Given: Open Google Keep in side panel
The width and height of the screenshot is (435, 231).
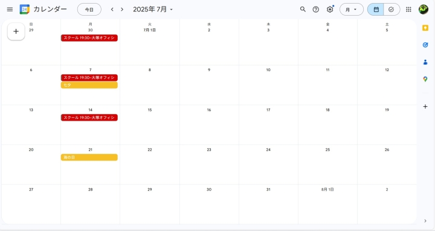Looking at the screenshot, I should (425, 28).
